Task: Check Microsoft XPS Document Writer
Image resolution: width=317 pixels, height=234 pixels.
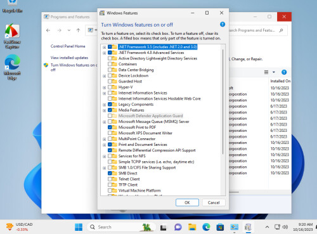Action: 110,133
